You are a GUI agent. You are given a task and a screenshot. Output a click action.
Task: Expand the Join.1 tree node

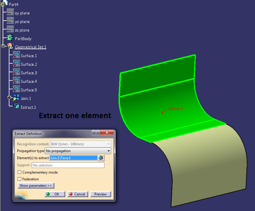(9, 97)
